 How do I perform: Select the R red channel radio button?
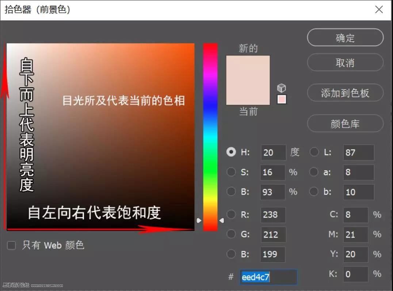[231, 215]
